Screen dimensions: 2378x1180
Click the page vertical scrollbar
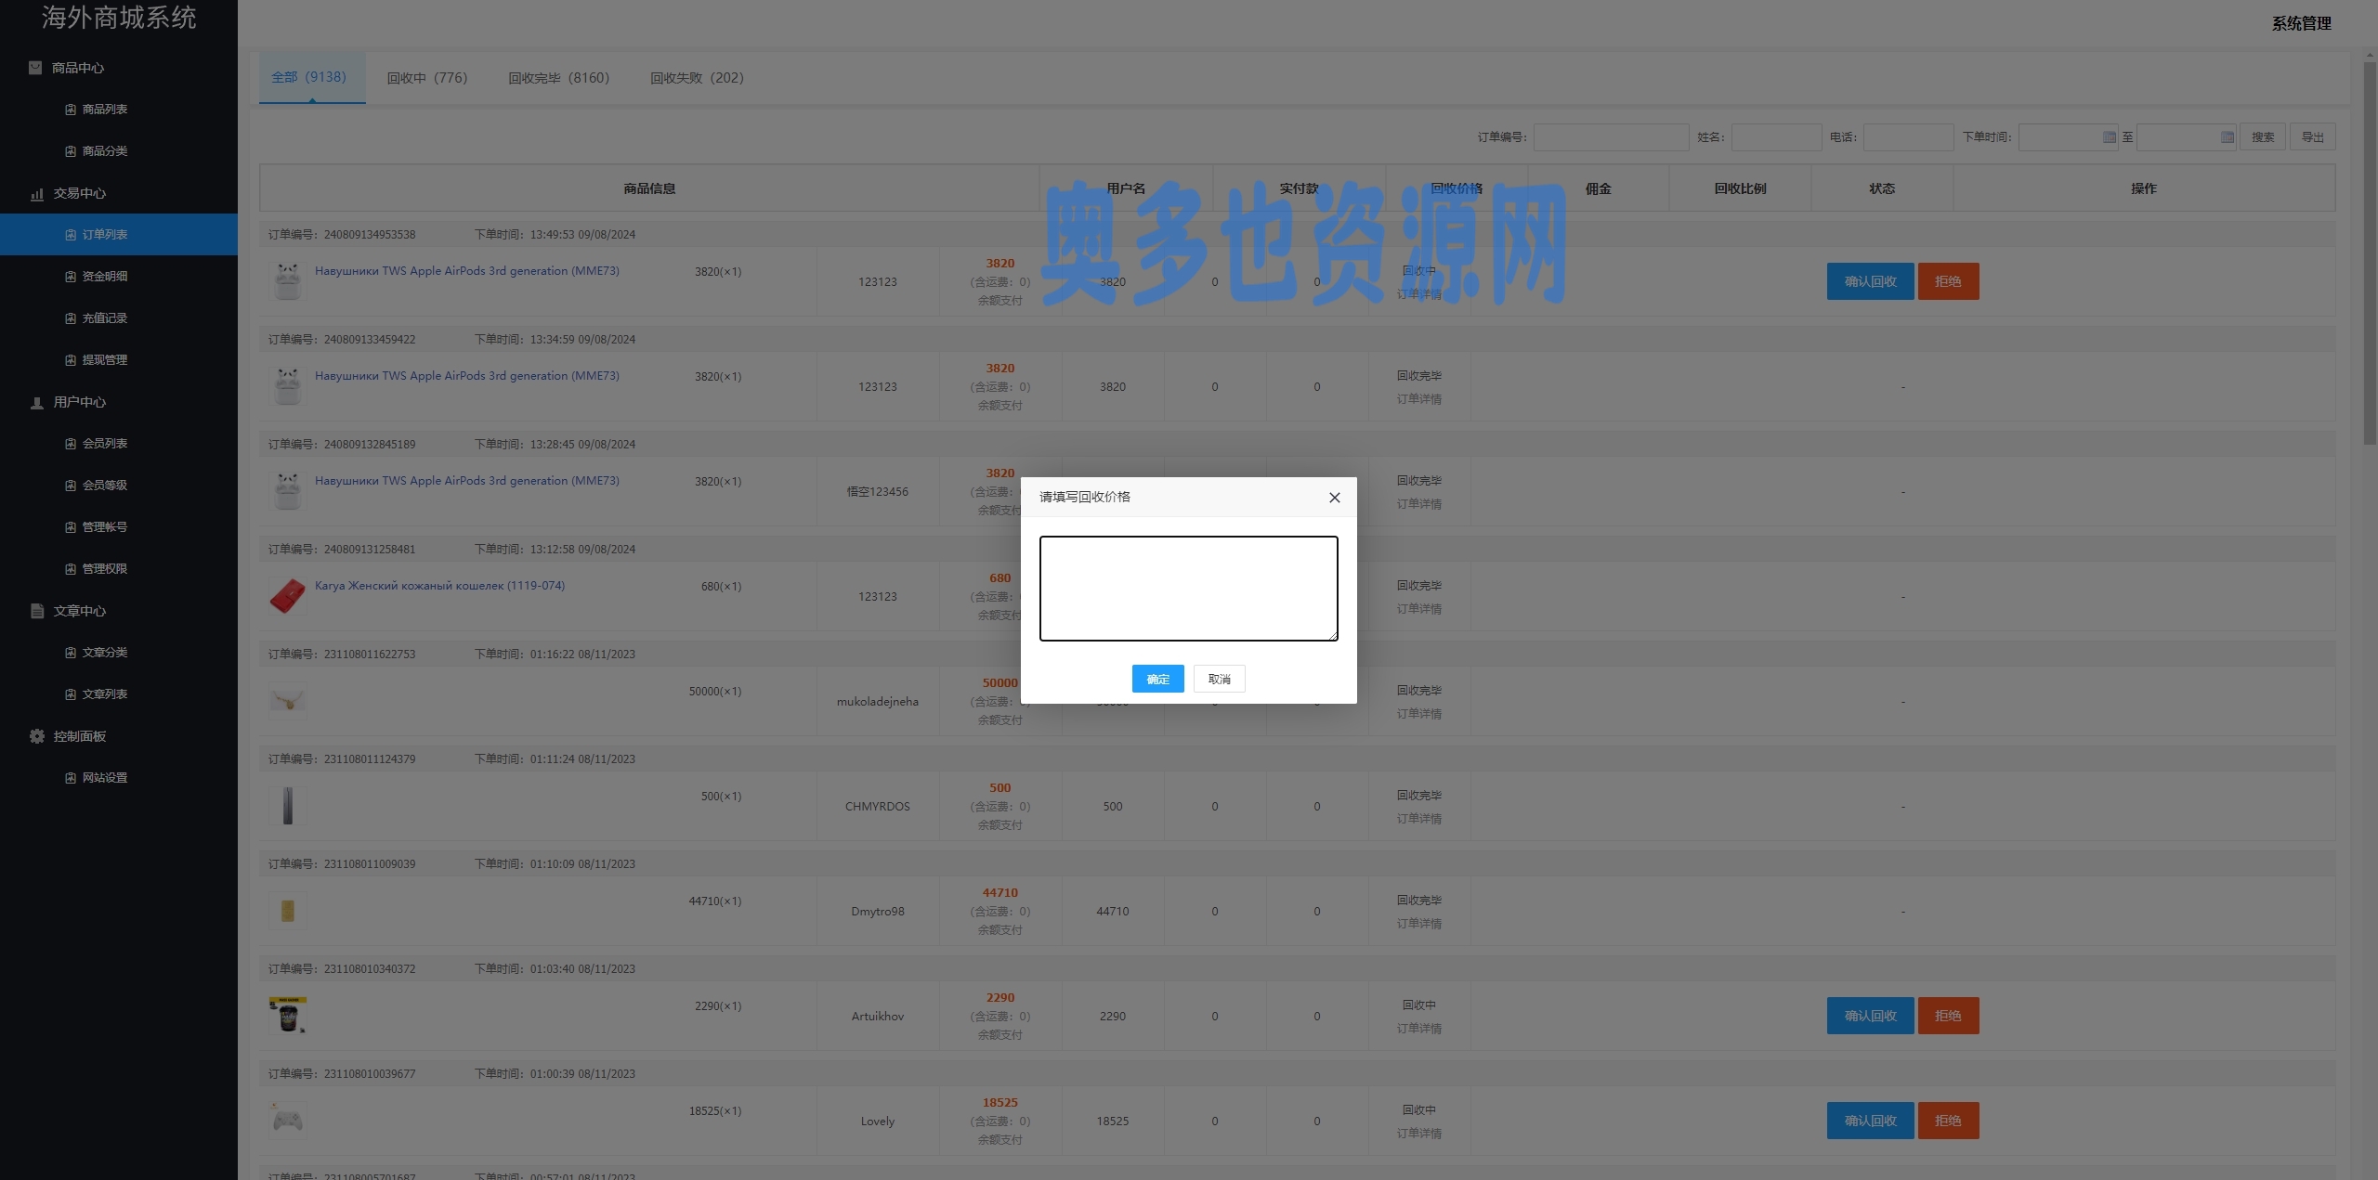2369,251
